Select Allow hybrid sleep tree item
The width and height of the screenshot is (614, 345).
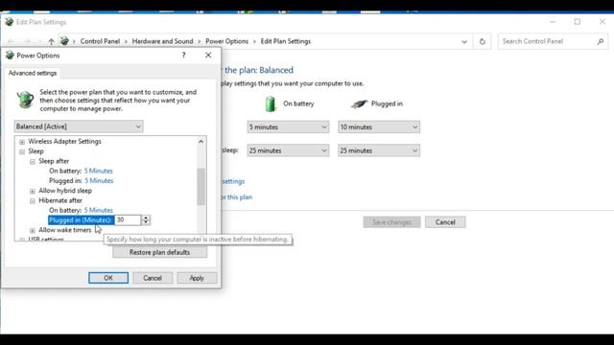click(x=65, y=191)
